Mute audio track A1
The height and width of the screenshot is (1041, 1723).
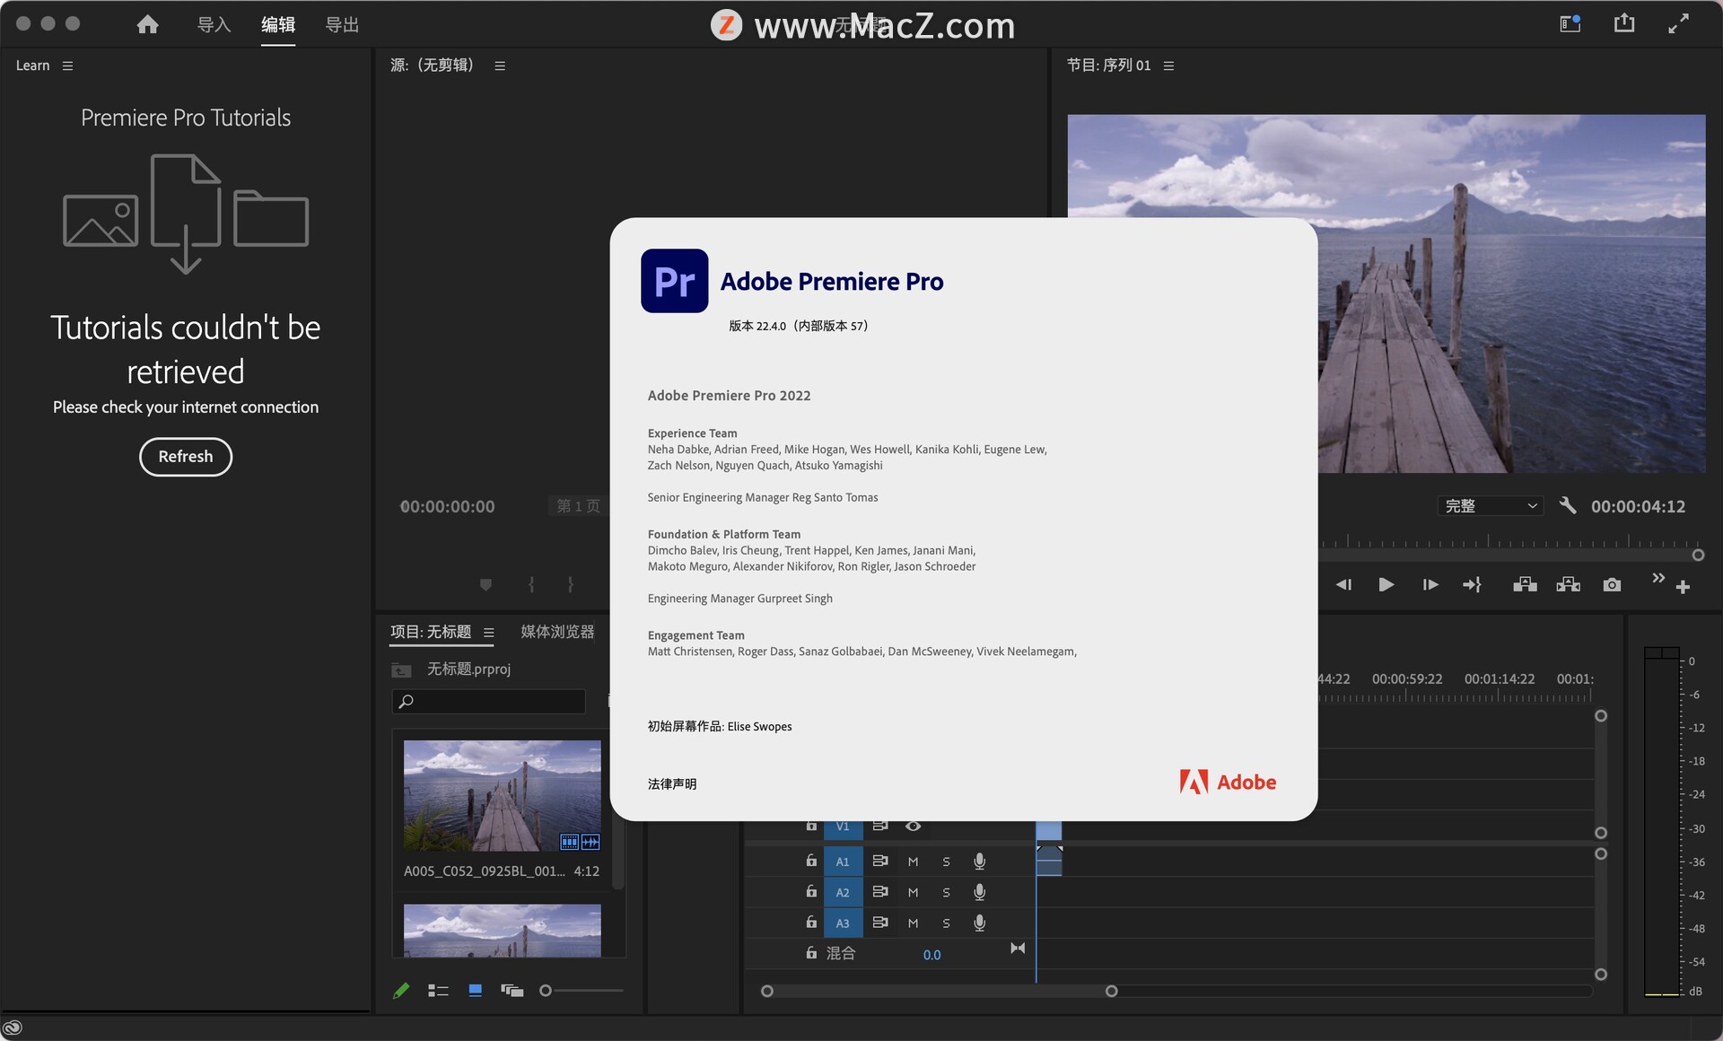[911, 860]
